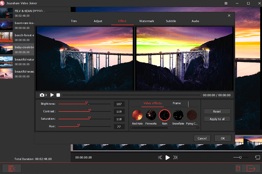Click the fullscreen toggle icon near the volume slider
The width and height of the screenshot is (262, 174).
click(x=257, y=157)
